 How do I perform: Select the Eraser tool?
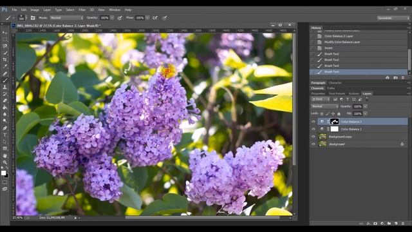coord(5,101)
